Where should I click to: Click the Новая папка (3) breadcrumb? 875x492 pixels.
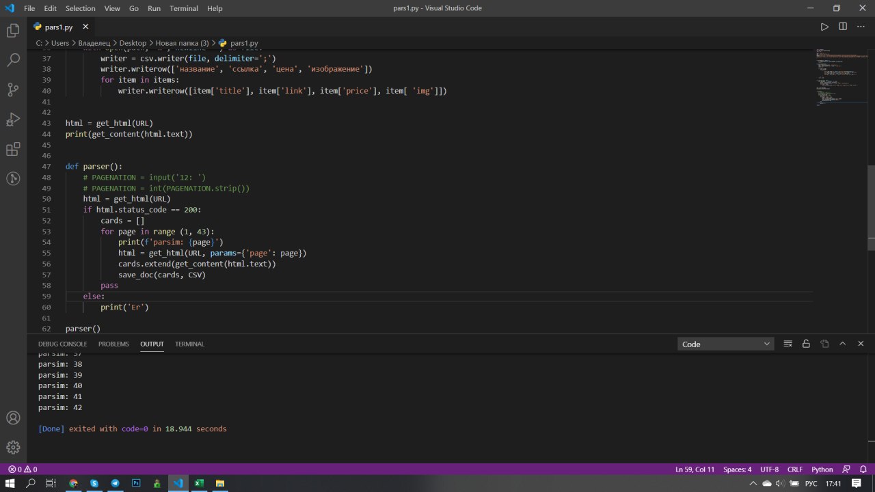click(182, 43)
